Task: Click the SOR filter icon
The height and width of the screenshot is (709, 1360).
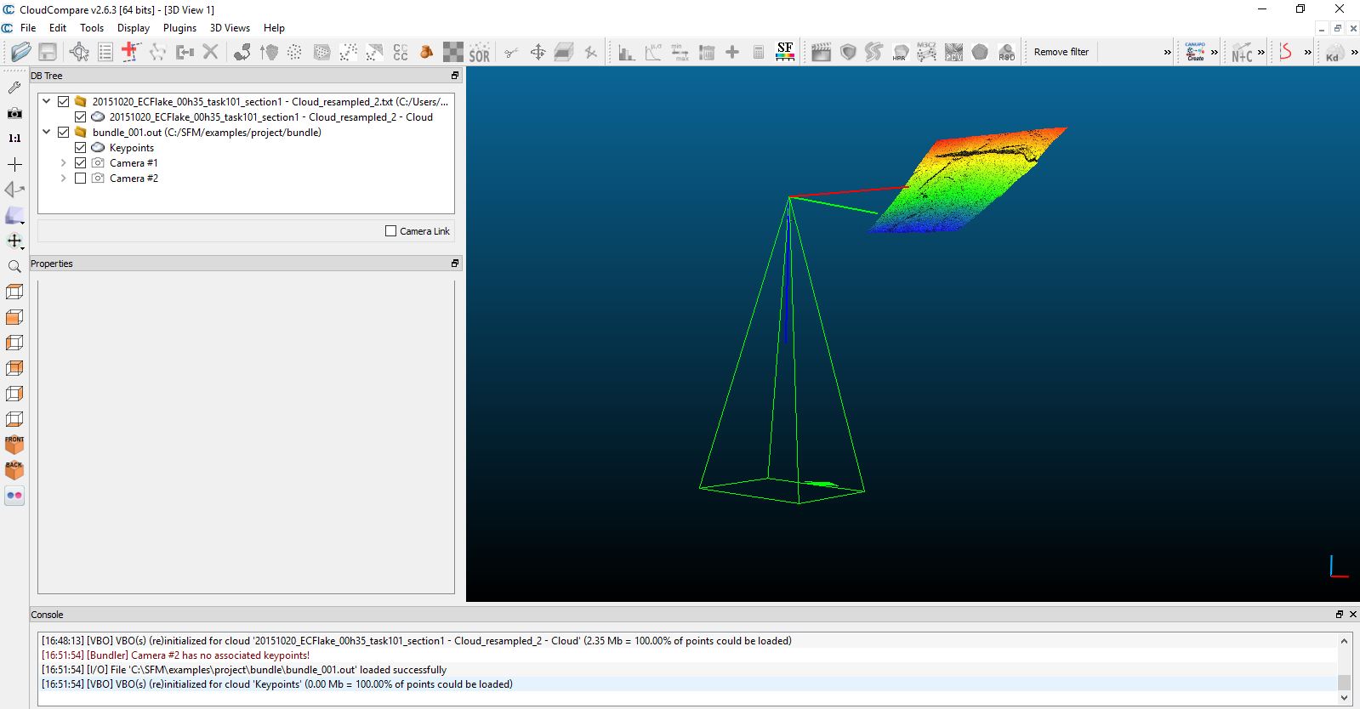Action: click(x=480, y=53)
